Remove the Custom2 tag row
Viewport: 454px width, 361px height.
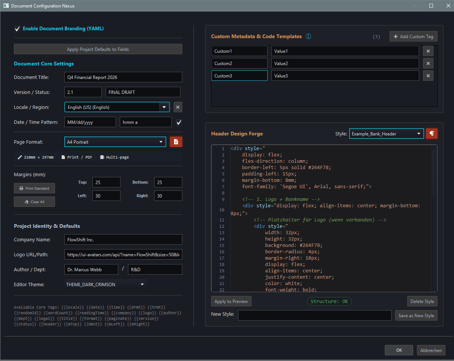coord(428,64)
